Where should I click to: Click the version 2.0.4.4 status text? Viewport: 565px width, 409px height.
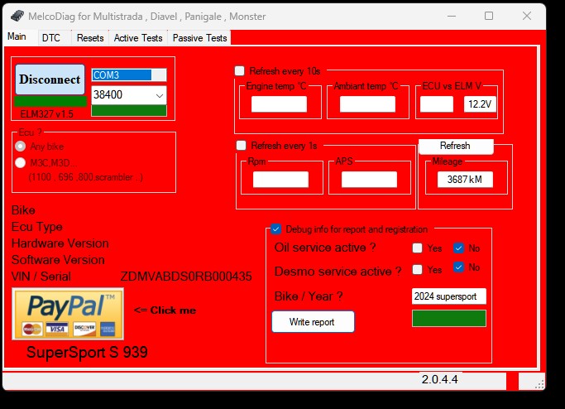click(439, 379)
